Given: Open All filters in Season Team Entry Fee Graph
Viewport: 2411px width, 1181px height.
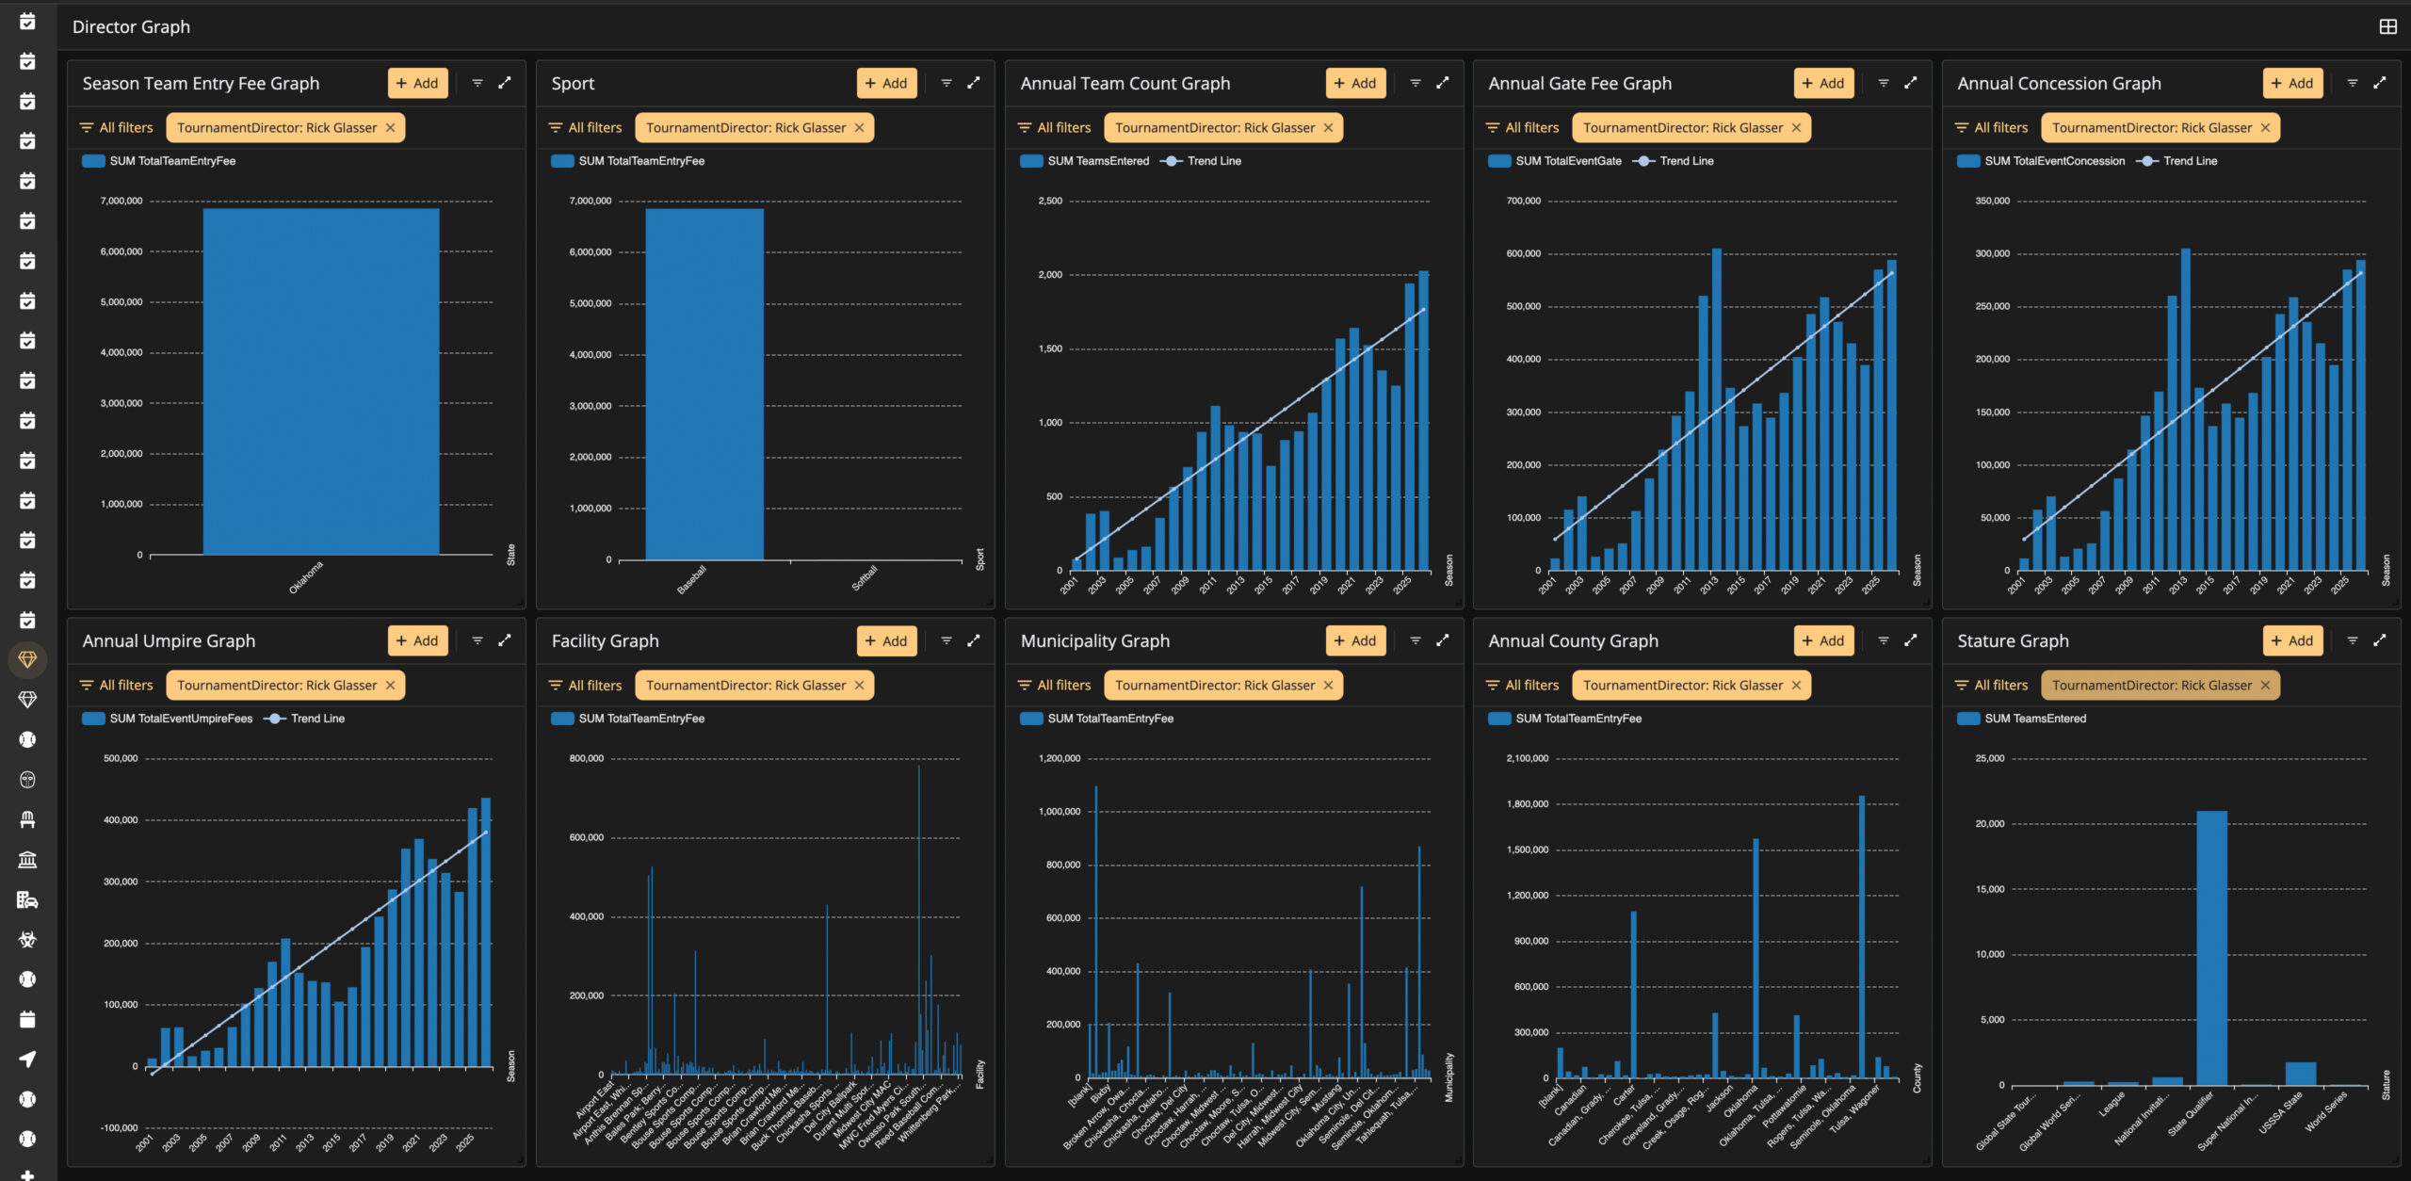Looking at the screenshot, I should pos(117,128).
